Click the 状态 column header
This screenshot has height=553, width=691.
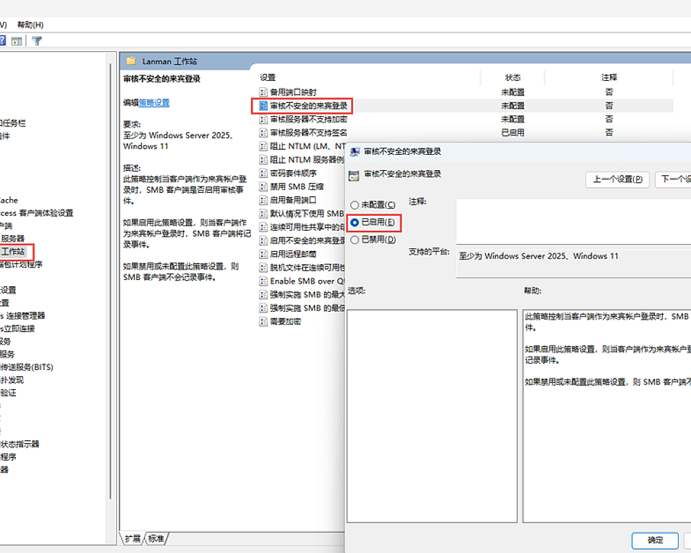coord(513,77)
